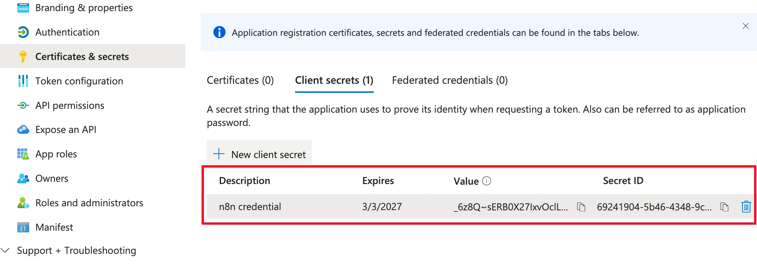757x264 pixels.
Task: Select the n8n credential row
Action: [480, 207]
